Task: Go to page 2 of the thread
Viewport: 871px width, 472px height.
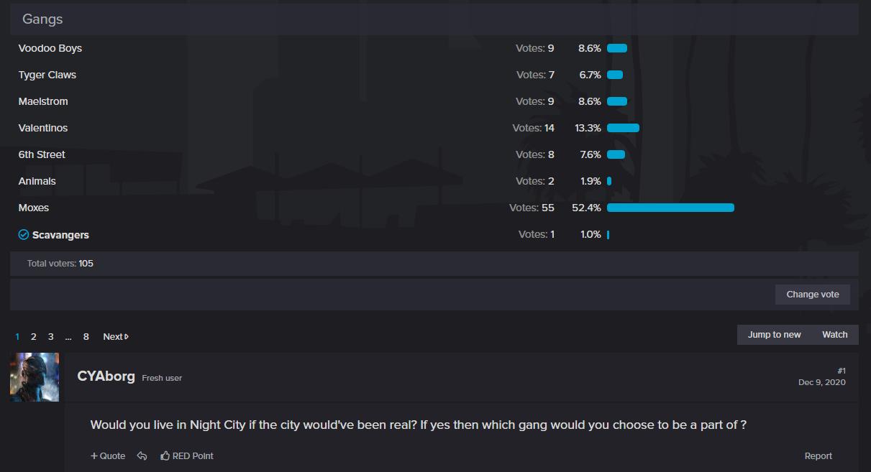Action: pyautogui.click(x=33, y=336)
